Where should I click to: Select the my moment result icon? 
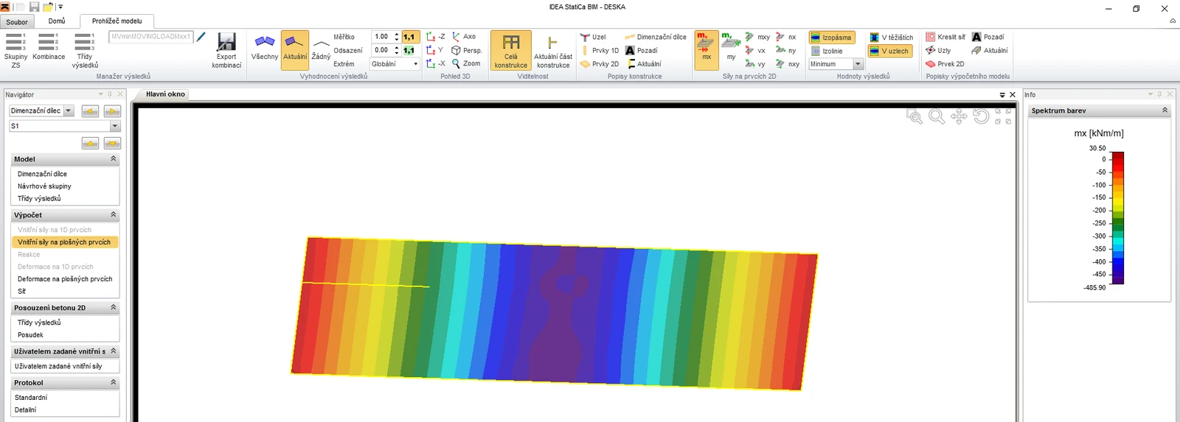(x=731, y=50)
